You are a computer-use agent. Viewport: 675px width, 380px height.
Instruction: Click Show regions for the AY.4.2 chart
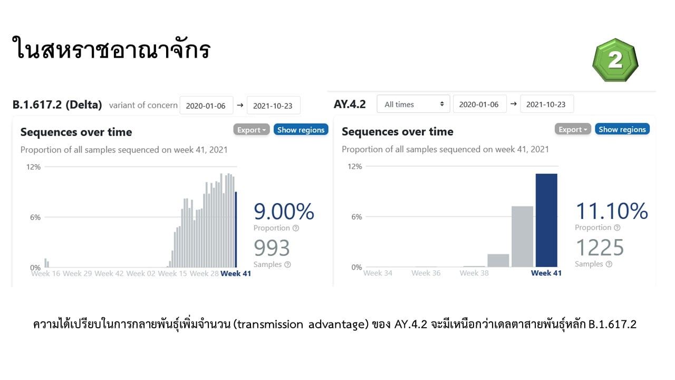click(x=622, y=128)
